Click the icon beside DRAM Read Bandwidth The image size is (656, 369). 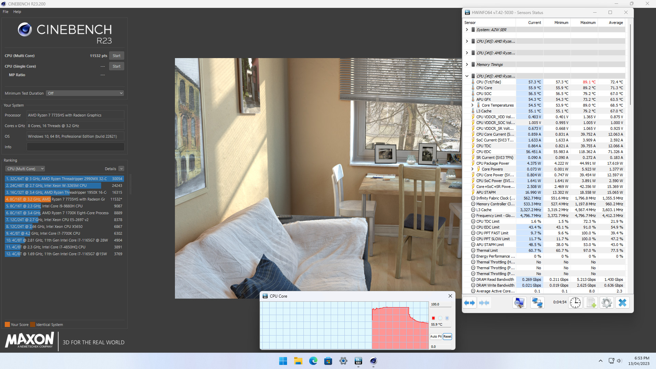tap(473, 279)
